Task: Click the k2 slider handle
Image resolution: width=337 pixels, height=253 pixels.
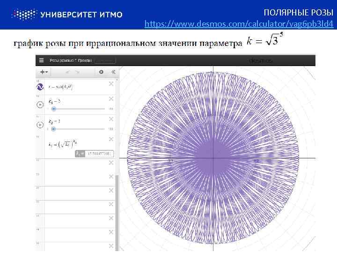Action: click(53, 129)
